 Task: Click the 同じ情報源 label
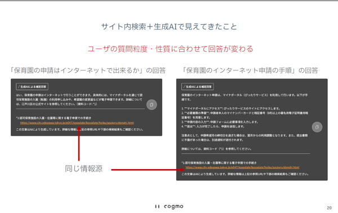pos(83,168)
